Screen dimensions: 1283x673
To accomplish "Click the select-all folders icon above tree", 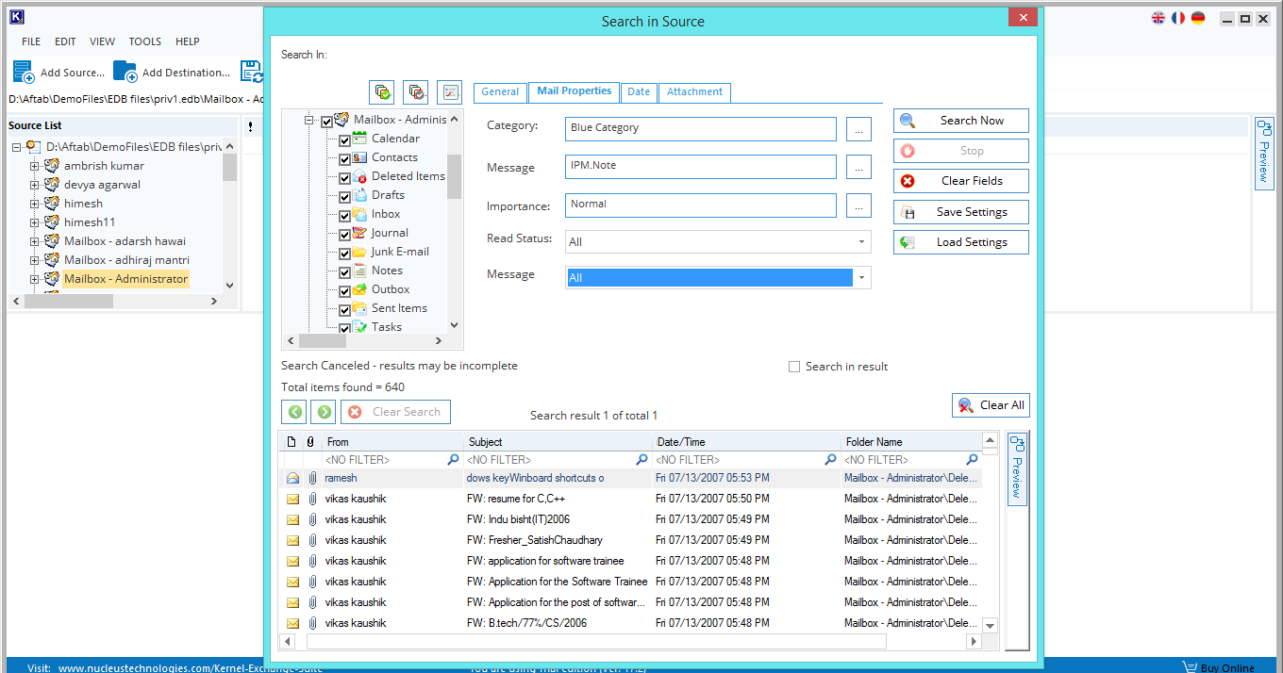I will point(381,91).
